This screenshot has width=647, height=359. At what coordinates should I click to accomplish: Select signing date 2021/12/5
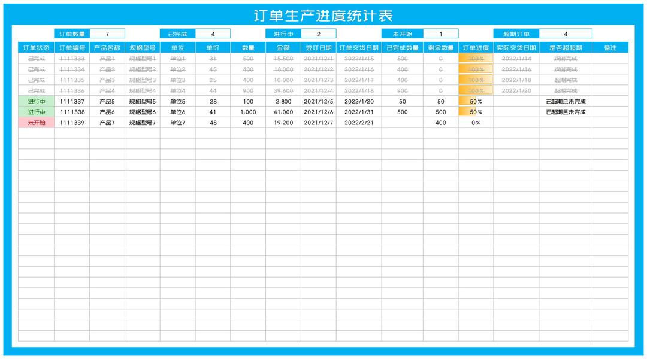[319, 101]
